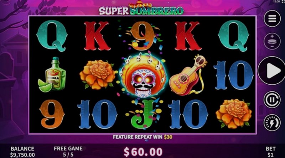Toggle the autoplay pause button
Viewport: 285px width, 158px height.
272,100
